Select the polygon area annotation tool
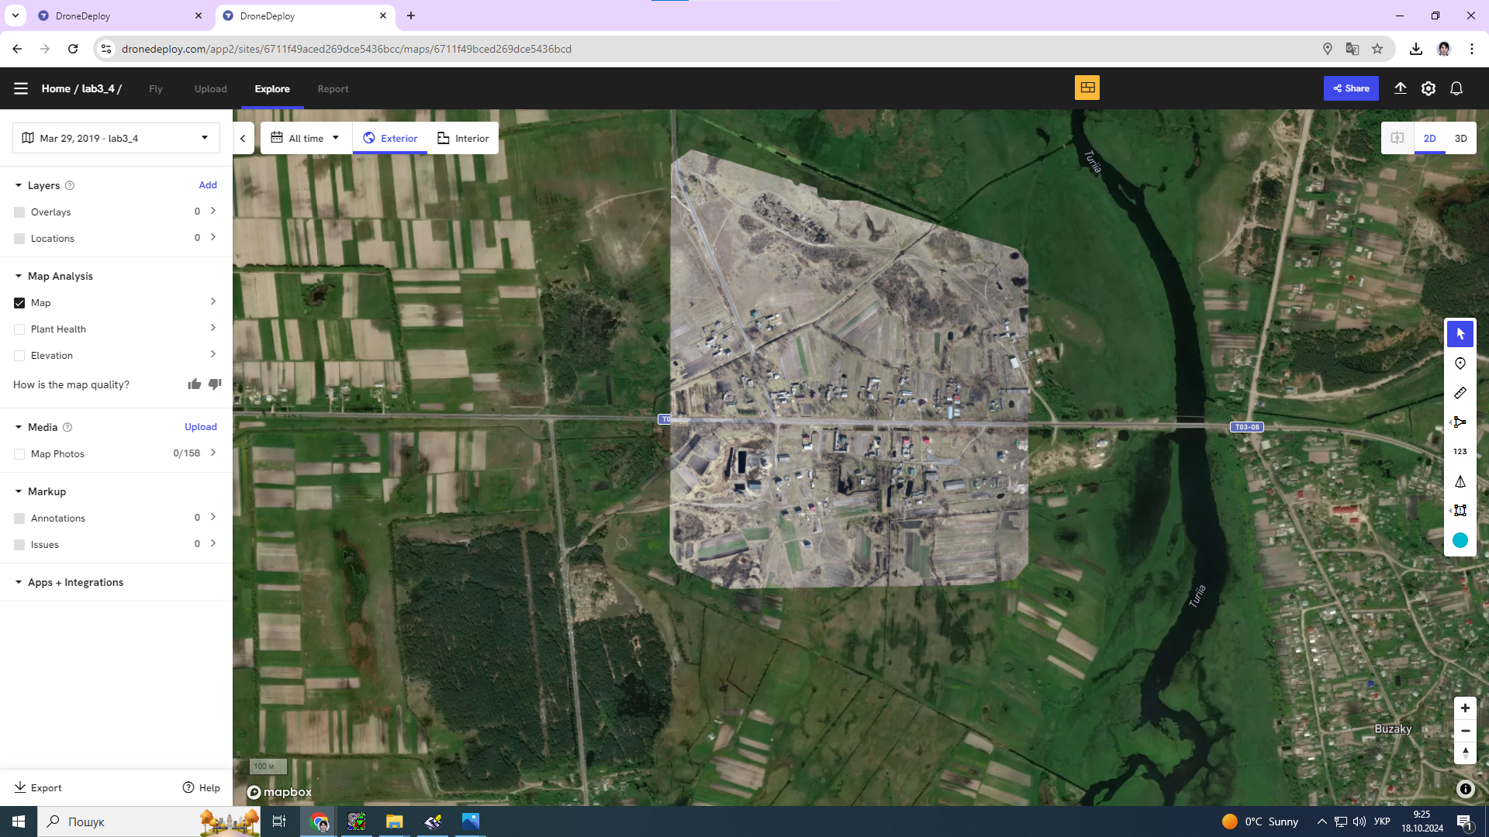The width and height of the screenshot is (1489, 837). (x=1460, y=422)
